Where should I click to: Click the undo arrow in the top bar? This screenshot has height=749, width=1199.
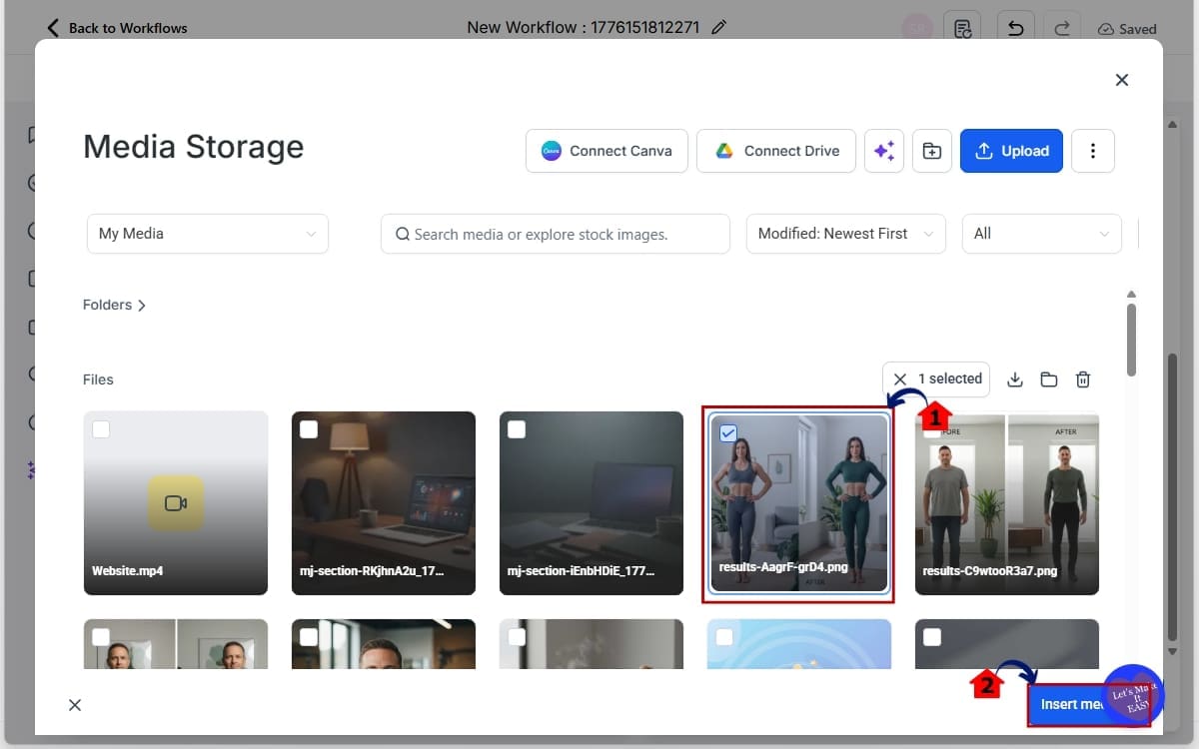point(1015,27)
